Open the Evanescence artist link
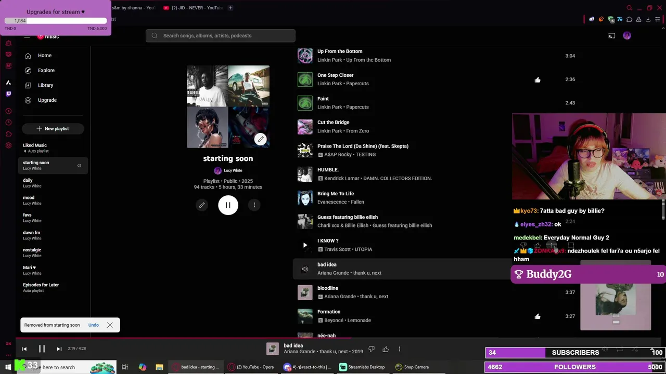 (x=332, y=202)
